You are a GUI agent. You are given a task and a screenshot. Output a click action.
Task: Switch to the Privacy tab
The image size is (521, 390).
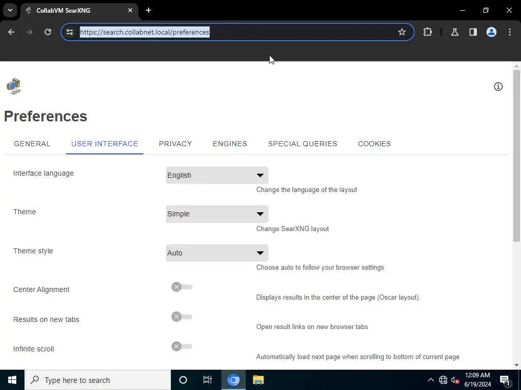[176, 144]
